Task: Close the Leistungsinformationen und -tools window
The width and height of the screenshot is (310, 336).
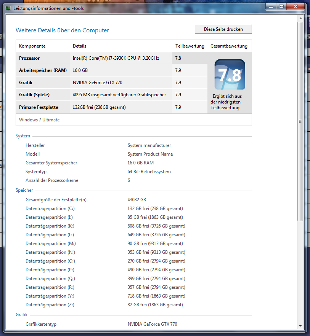Action: pyautogui.click(x=296, y=6)
